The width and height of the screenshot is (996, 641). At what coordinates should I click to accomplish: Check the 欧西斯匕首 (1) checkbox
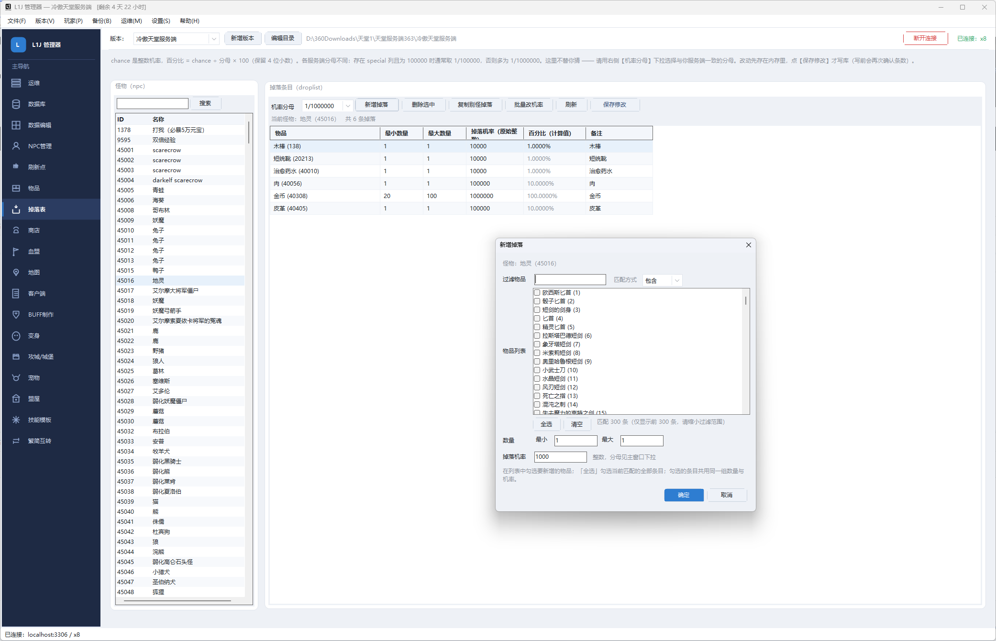[x=537, y=293]
